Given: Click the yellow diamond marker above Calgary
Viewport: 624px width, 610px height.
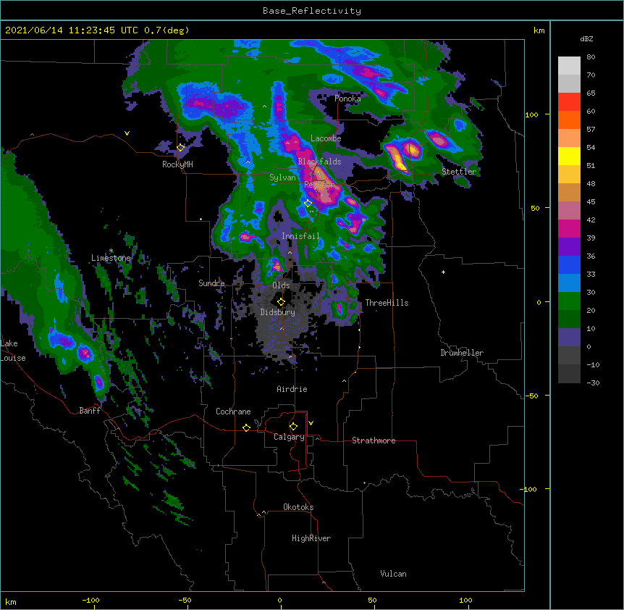Looking at the screenshot, I should pyautogui.click(x=293, y=427).
